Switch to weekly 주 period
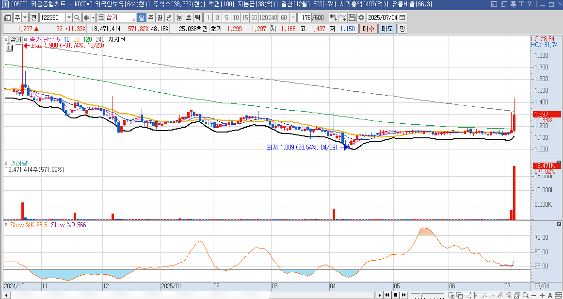Viewport: 563px width, 299px height. 150,17
